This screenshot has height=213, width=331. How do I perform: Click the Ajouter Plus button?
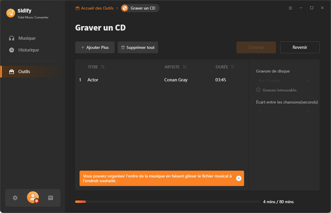pos(95,47)
